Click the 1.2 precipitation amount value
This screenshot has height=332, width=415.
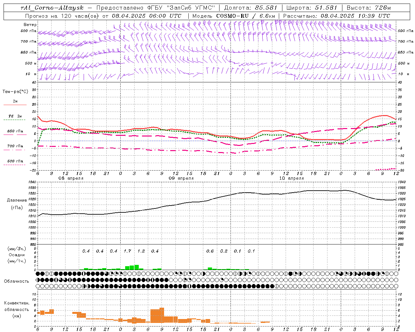141,251
